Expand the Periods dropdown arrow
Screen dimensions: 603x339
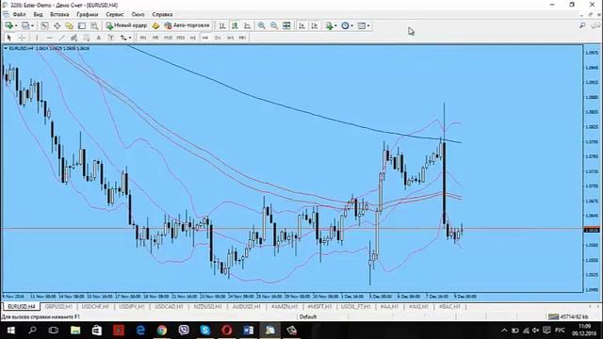(x=351, y=25)
